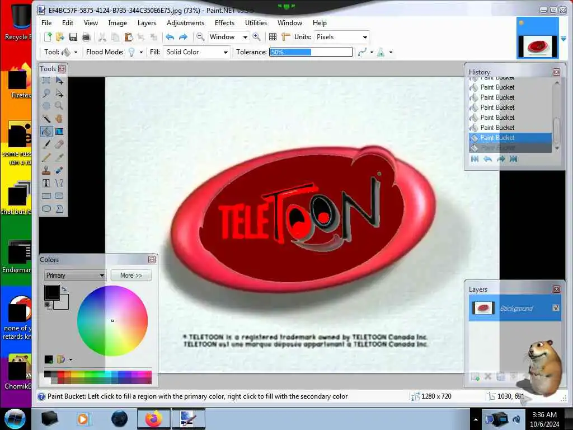Screen dimensions: 573x430
Task: Click the More >> button in Colors
Action: coord(131,275)
